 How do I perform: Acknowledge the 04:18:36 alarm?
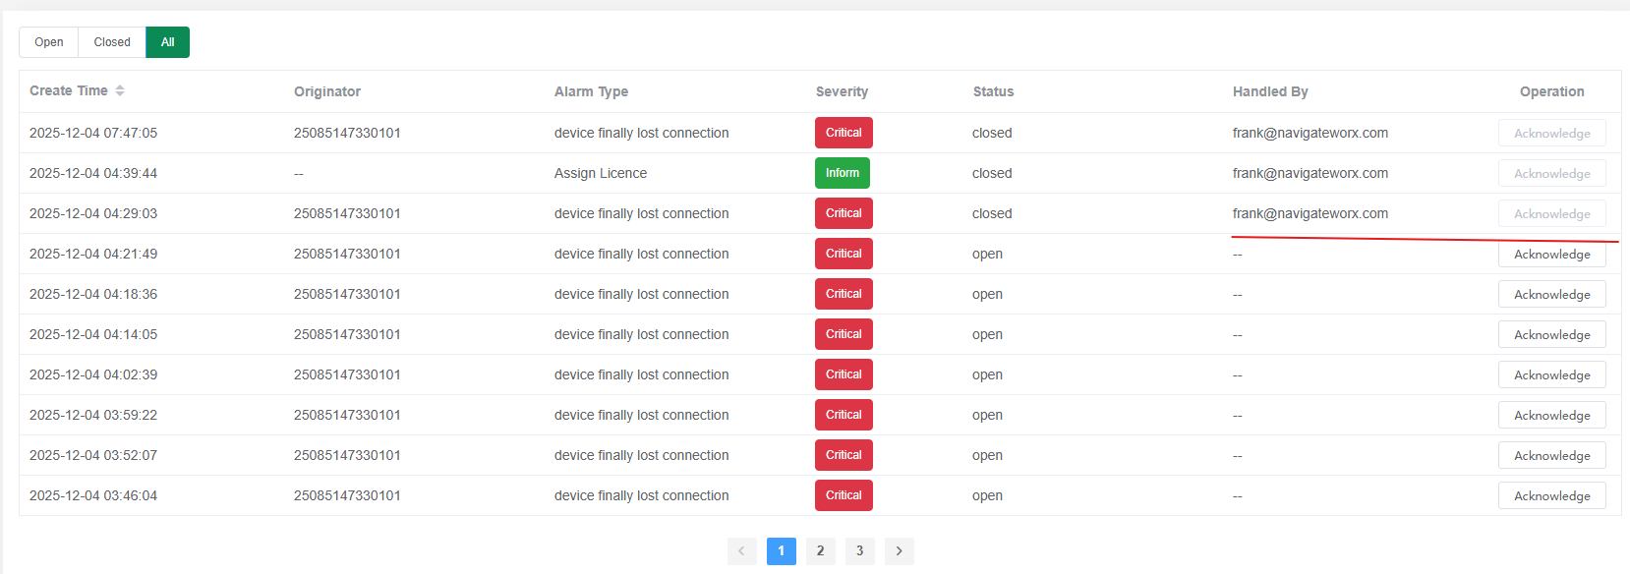point(1551,295)
